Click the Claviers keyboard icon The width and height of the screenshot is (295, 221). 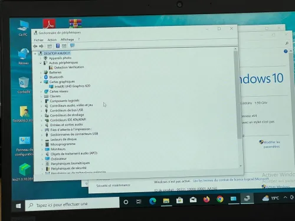pyautogui.click(x=46, y=96)
